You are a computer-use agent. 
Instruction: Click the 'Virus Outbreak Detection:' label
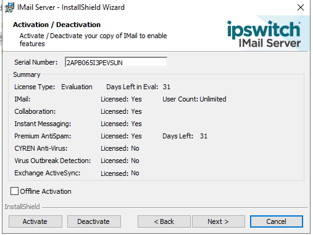click(x=52, y=161)
